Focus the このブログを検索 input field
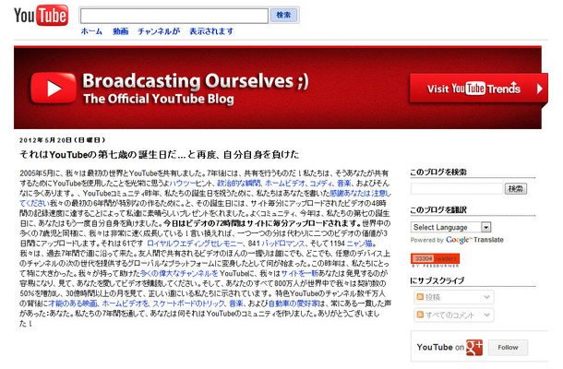Image resolution: width=563 pixels, height=369 pixels. (x=457, y=189)
